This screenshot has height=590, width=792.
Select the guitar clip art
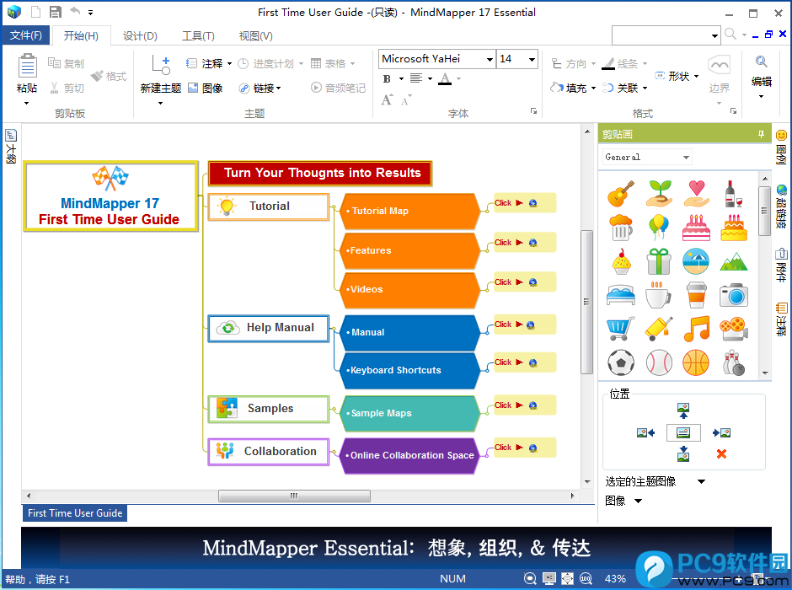[x=621, y=194]
